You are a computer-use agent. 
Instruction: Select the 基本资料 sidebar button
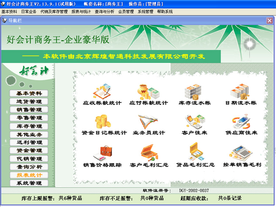(x=29, y=93)
